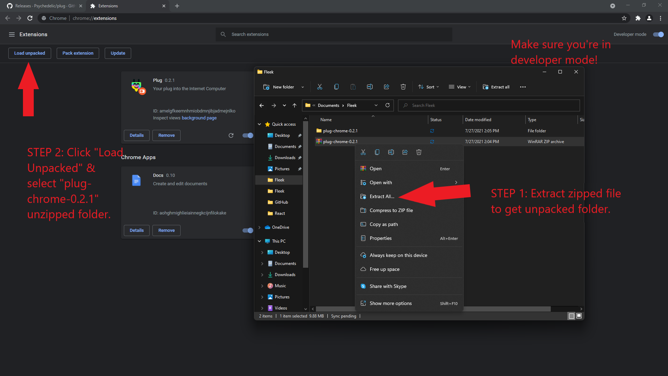Image resolution: width=668 pixels, height=376 pixels.
Task: Open the Extensions hamburger menu
Action: click(x=12, y=34)
